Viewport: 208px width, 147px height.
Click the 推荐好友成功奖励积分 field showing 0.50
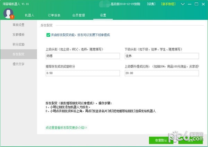(83, 73)
